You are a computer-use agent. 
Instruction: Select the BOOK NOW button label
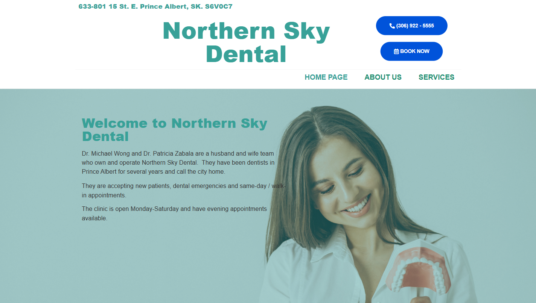[415, 52]
